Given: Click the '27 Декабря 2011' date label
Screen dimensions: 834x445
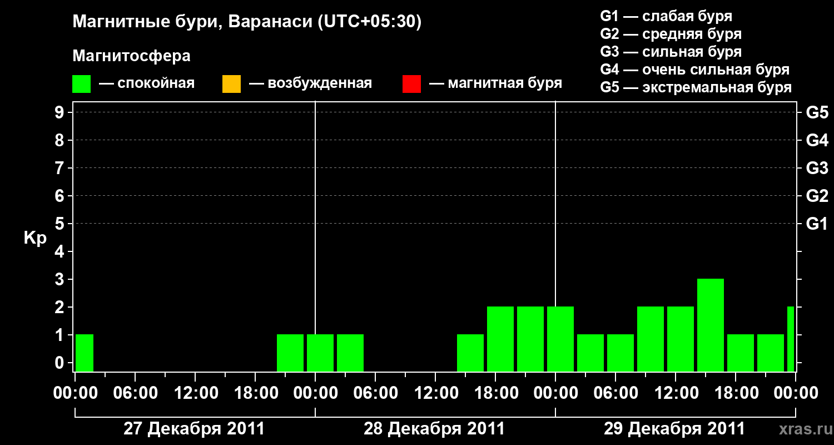Looking at the screenshot, I should pyautogui.click(x=194, y=429).
